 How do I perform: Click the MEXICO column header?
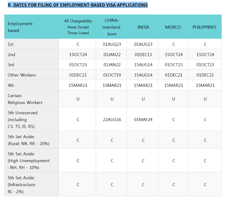tap(173, 27)
